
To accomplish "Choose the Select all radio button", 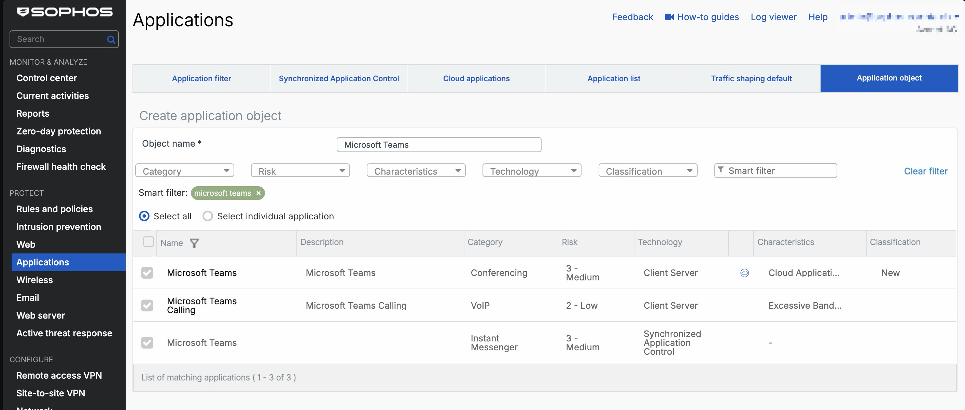I will pyautogui.click(x=144, y=216).
